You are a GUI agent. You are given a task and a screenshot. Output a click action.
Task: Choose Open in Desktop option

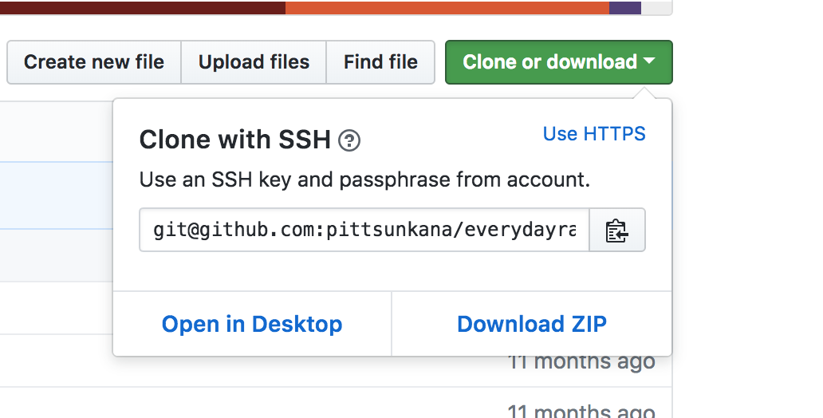(x=252, y=324)
